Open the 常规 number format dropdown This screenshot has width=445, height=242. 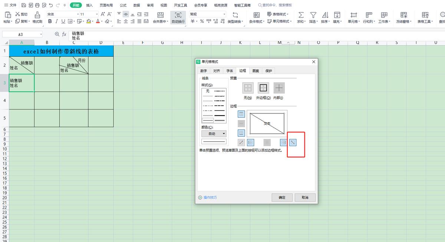pos(224,14)
